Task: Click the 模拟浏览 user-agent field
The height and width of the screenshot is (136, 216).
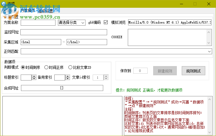Action: coord(170,22)
